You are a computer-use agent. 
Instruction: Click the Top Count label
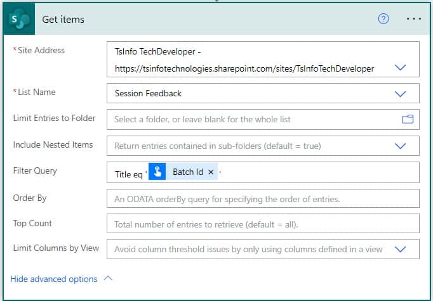click(x=32, y=223)
